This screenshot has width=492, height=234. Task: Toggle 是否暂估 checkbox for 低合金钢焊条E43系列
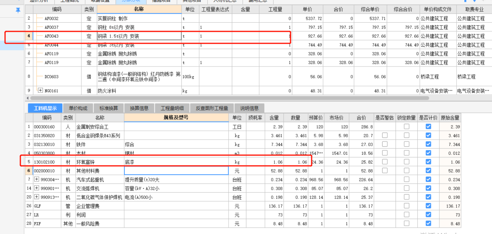tap(385, 135)
